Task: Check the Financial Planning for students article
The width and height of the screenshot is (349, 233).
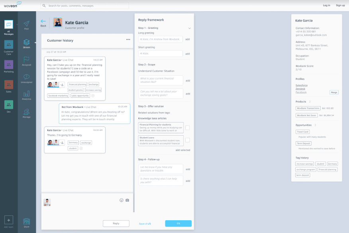Action: pyautogui.click(x=187, y=128)
